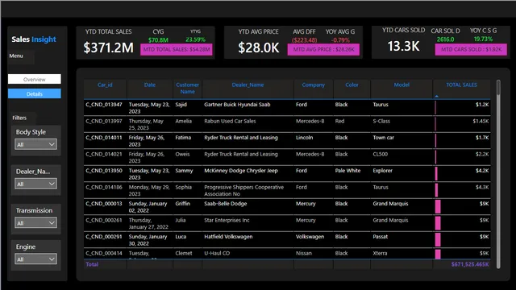Click dealer Gartner Buick Hyundai Saab
Viewport: 516px width, 290px height.
point(237,105)
